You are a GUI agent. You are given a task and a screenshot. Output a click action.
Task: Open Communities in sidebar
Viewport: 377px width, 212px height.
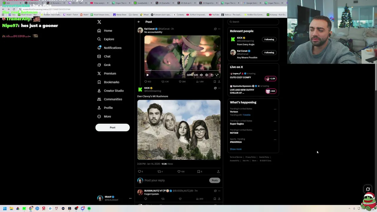tap(110, 99)
